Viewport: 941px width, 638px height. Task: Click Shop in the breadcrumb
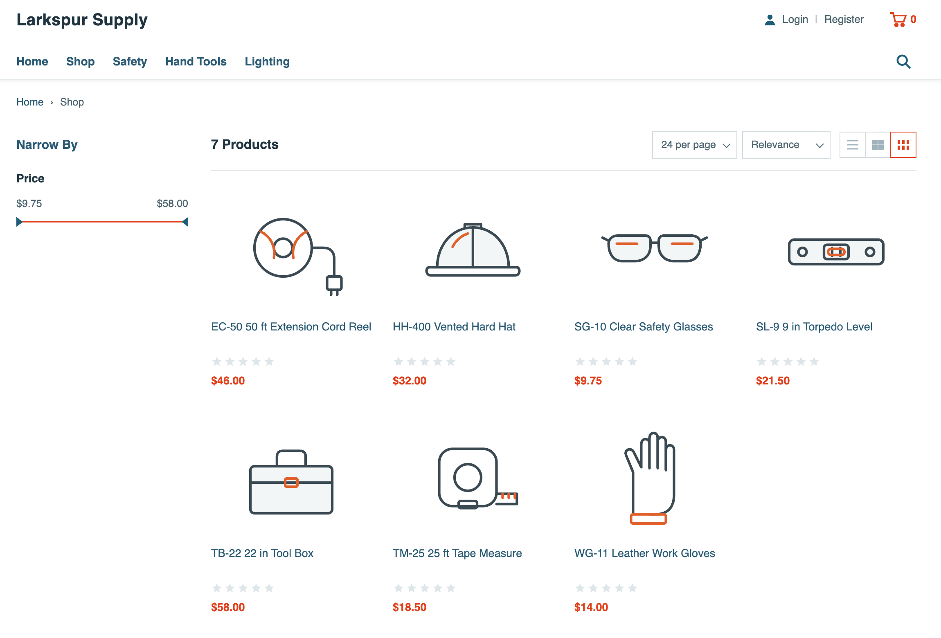click(72, 102)
